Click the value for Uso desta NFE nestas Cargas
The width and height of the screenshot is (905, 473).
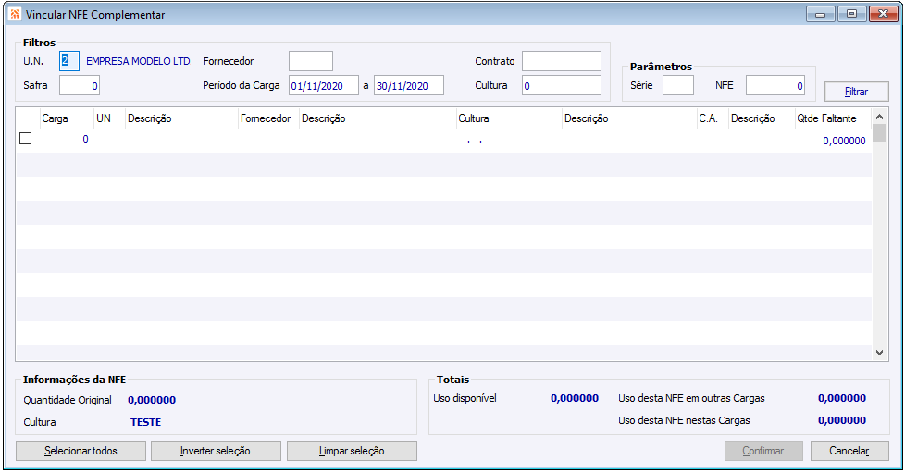click(x=842, y=420)
